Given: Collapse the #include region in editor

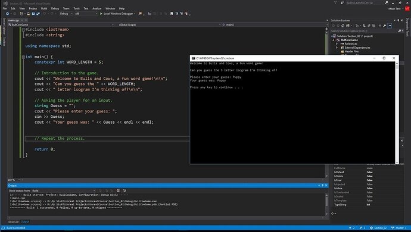Looking at the screenshot, I should [x=23, y=30].
